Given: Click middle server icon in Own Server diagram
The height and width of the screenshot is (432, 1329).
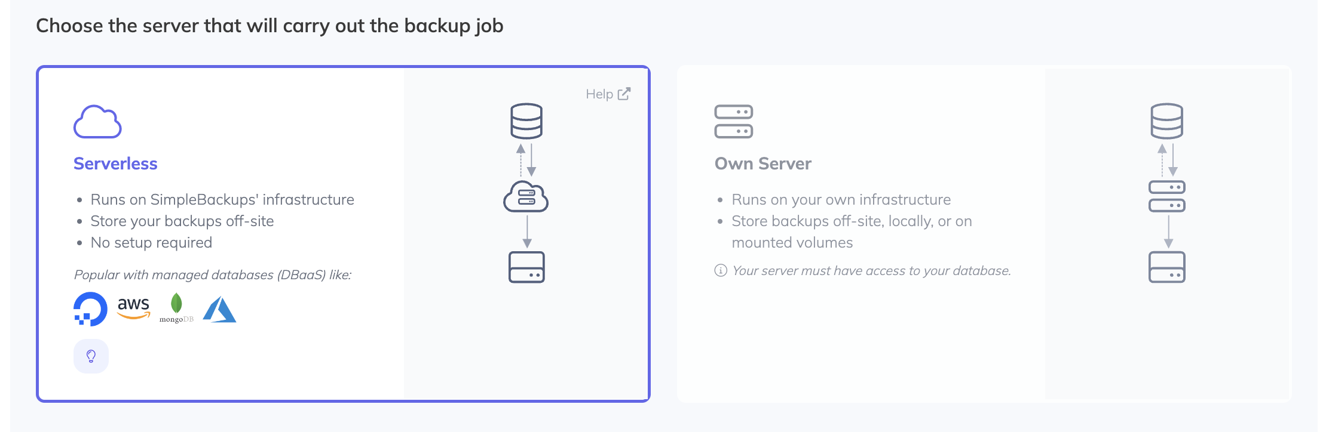Looking at the screenshot, I should tap(1166, 196).
